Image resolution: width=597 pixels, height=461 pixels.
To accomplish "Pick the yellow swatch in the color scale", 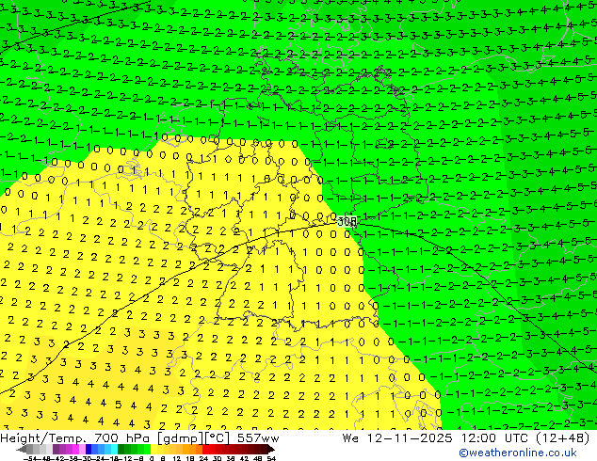I will tap(153, 450).
